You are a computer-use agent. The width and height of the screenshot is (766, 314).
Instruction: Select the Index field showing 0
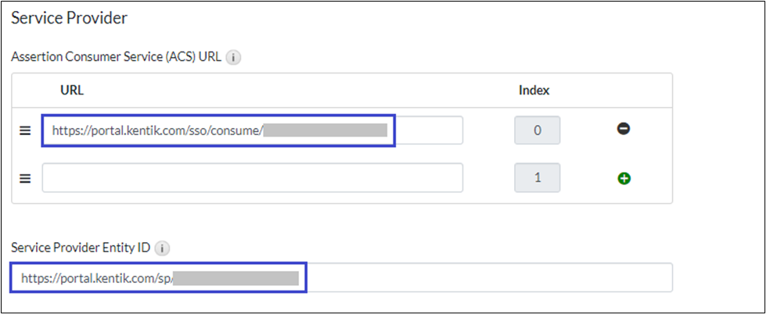537,130
